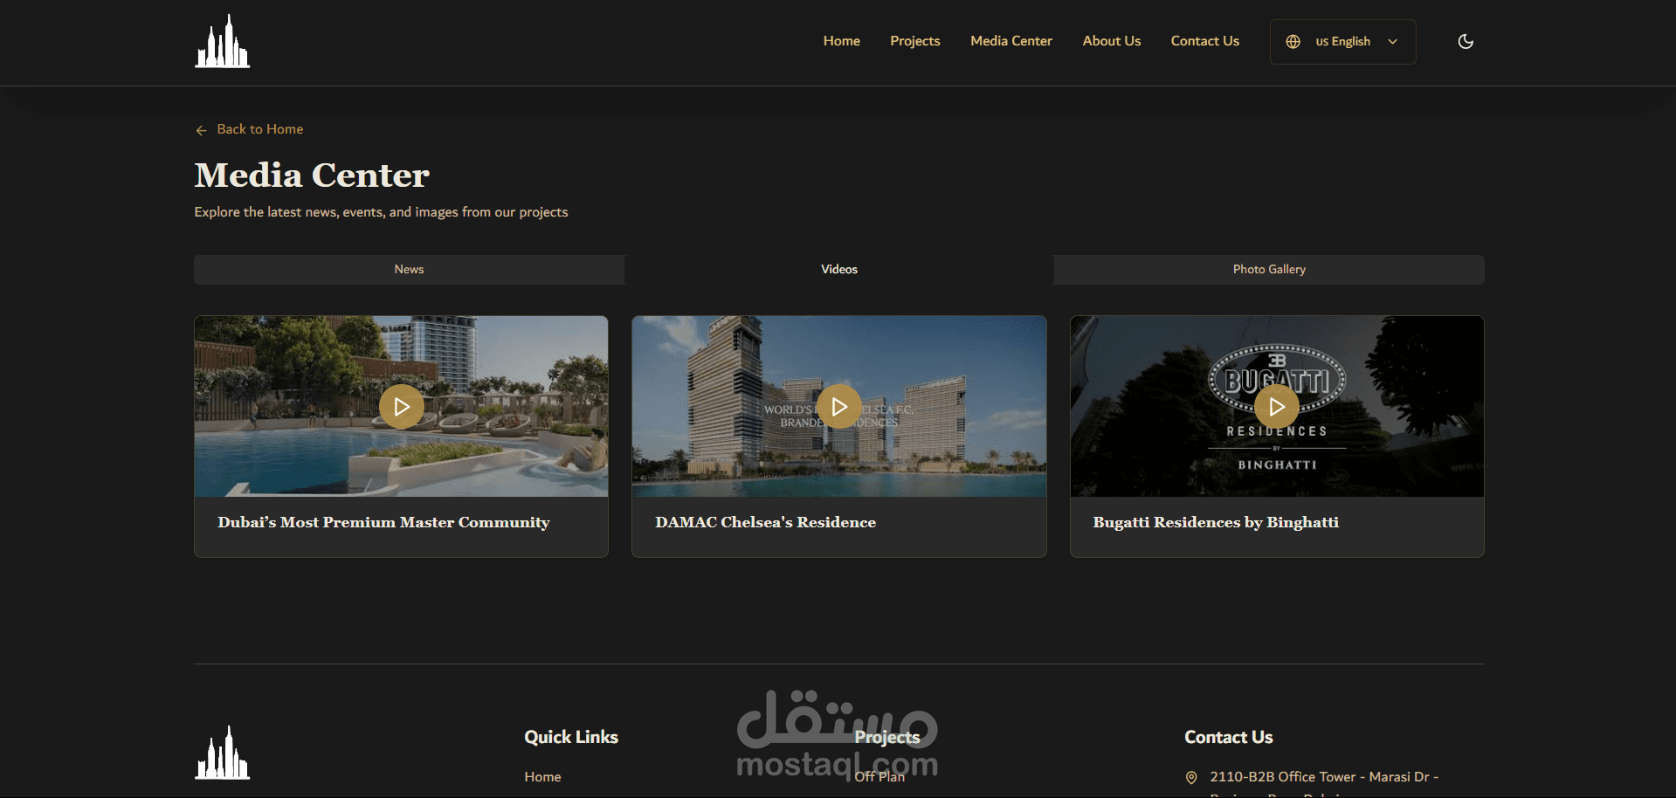The height and width of the screenshot is (798, 1676).
Task: Switch to the Videos tab
Action: tap(838, 269)
